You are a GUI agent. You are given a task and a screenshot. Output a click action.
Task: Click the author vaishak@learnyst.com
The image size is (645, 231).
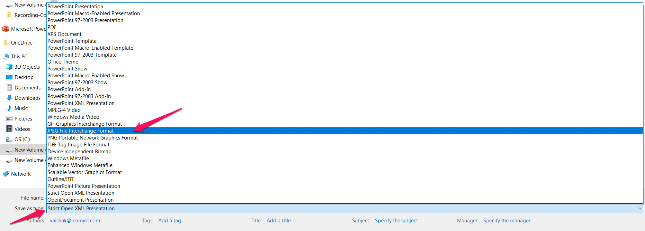(x=75, y=221)
